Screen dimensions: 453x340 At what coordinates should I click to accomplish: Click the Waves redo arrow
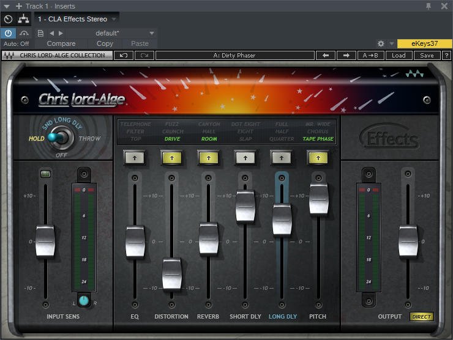[x=144, y=55]
